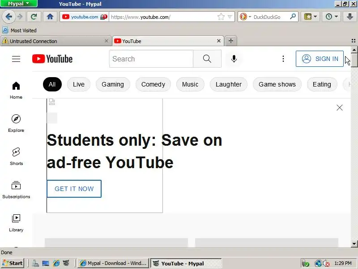Close the Untrusted Connection tab
Viewport: 358px width, 269px height.
click(107, 41)
